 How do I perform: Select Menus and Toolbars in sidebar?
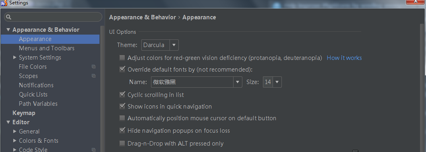pos(46,48)
